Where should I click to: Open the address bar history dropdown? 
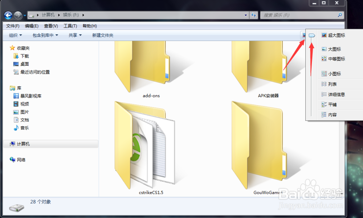click(246, 15)
